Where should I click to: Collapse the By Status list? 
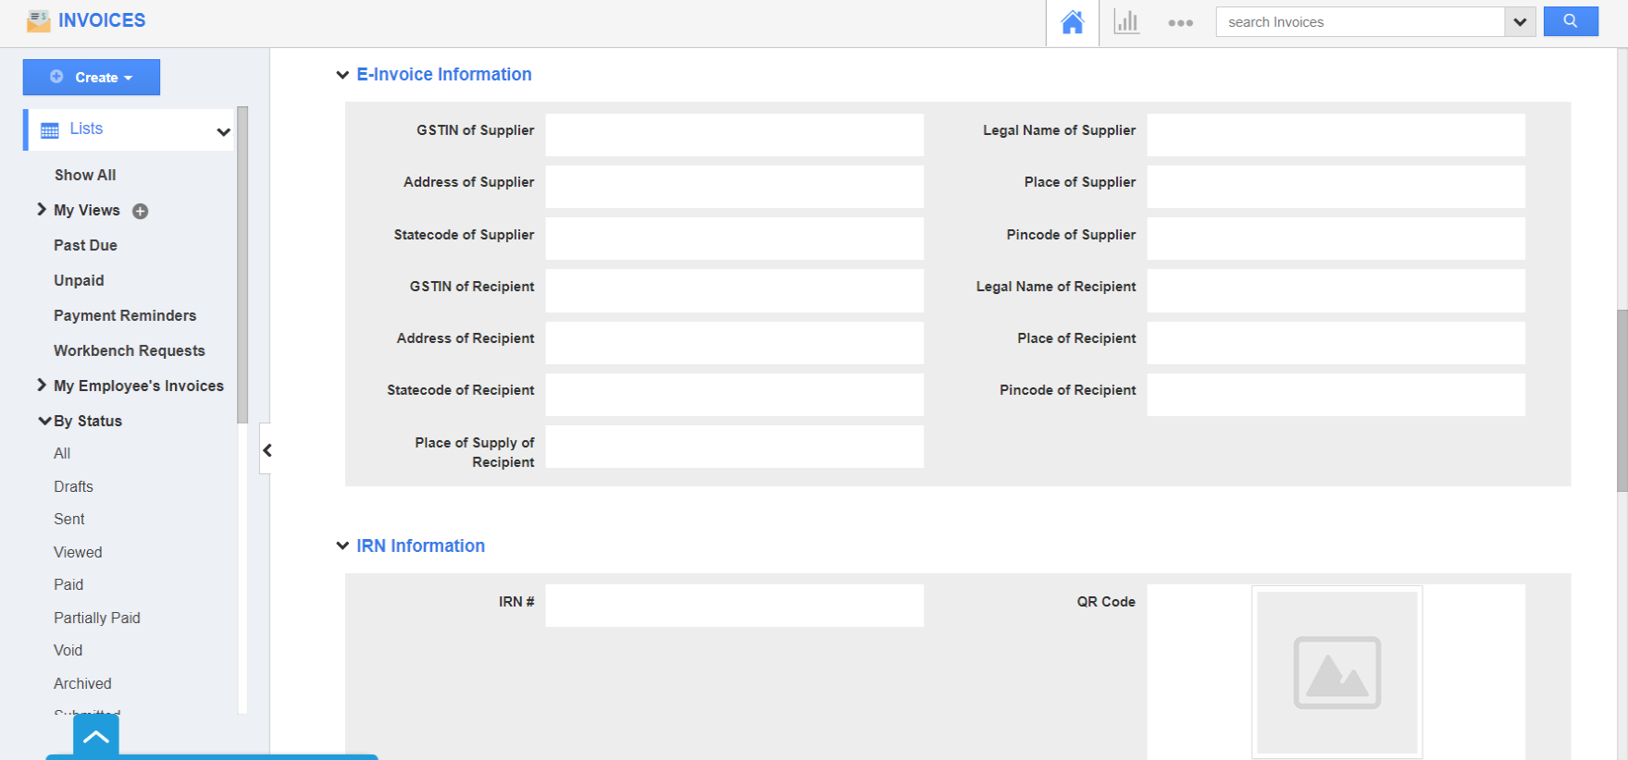tap(43, 421)
